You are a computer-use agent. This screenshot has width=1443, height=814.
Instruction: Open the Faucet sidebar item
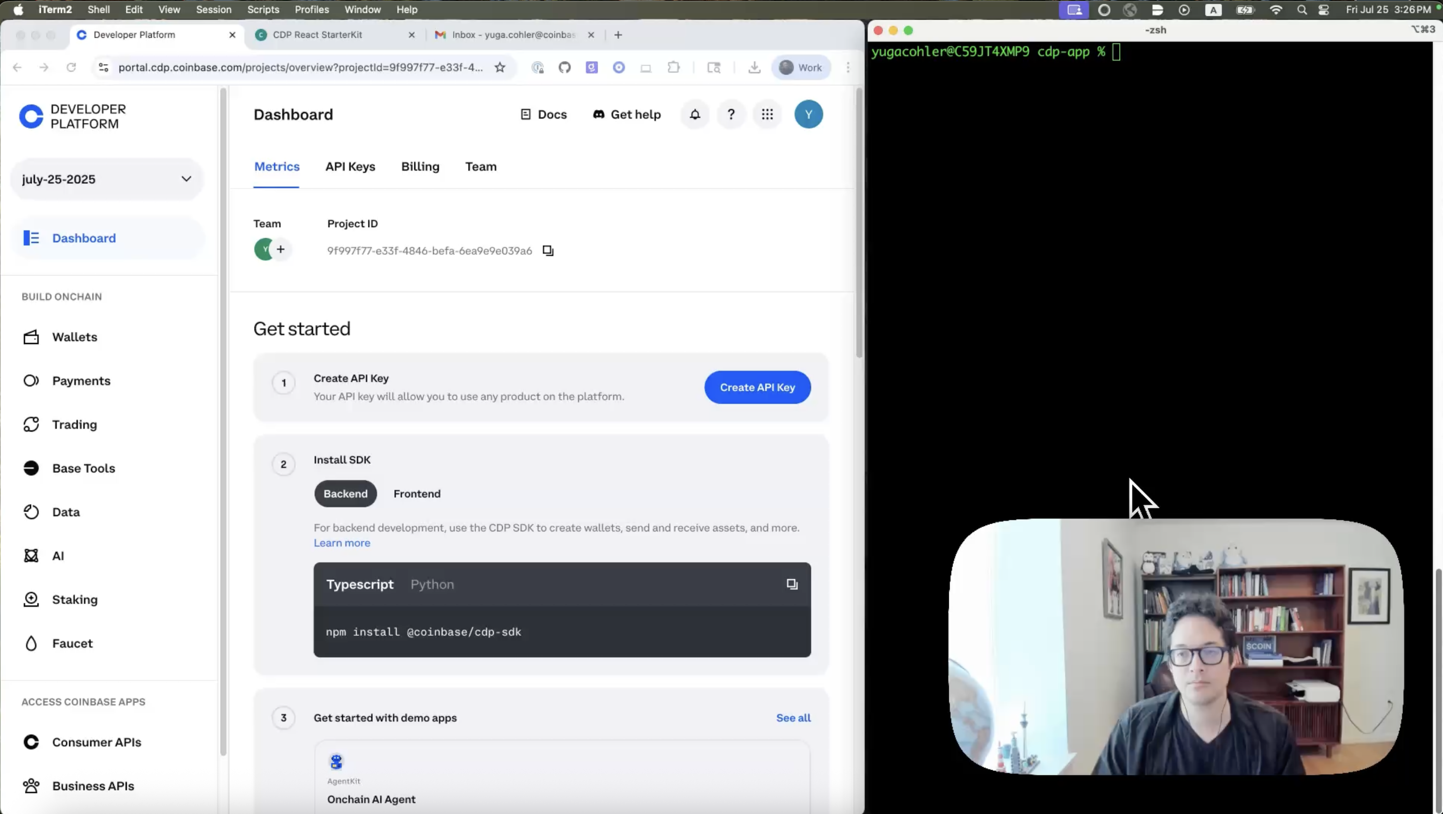coord(73,643)
